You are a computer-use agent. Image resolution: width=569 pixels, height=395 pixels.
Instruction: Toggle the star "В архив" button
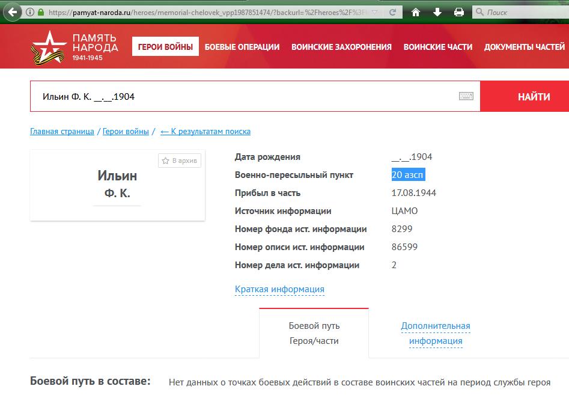(180, 161)
